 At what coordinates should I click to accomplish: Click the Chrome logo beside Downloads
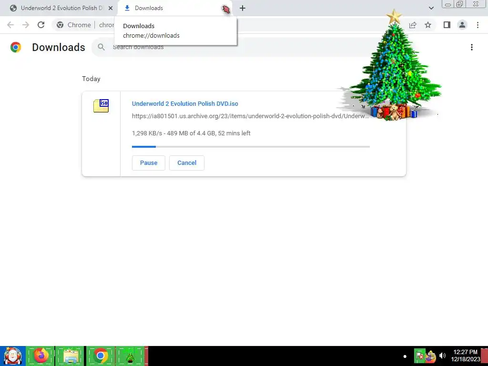[x=16, y=47]
